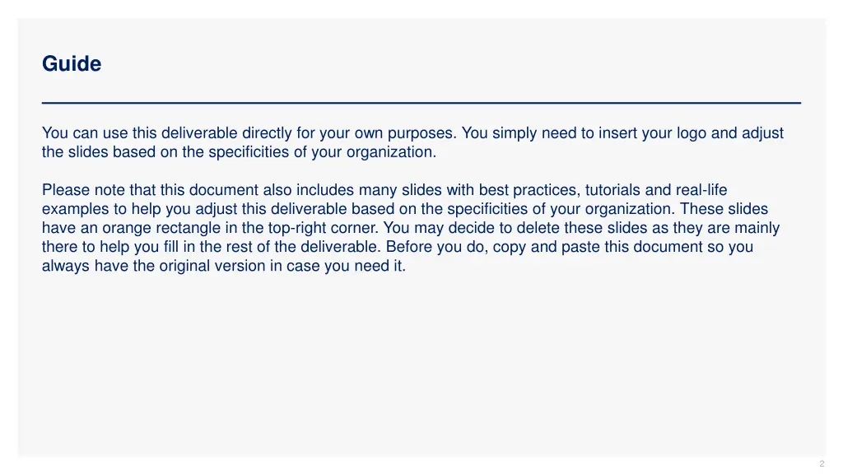The image size is (843, 474).
Task: Click the first paragraph starting "You can use"
Action: pos(413,142)
